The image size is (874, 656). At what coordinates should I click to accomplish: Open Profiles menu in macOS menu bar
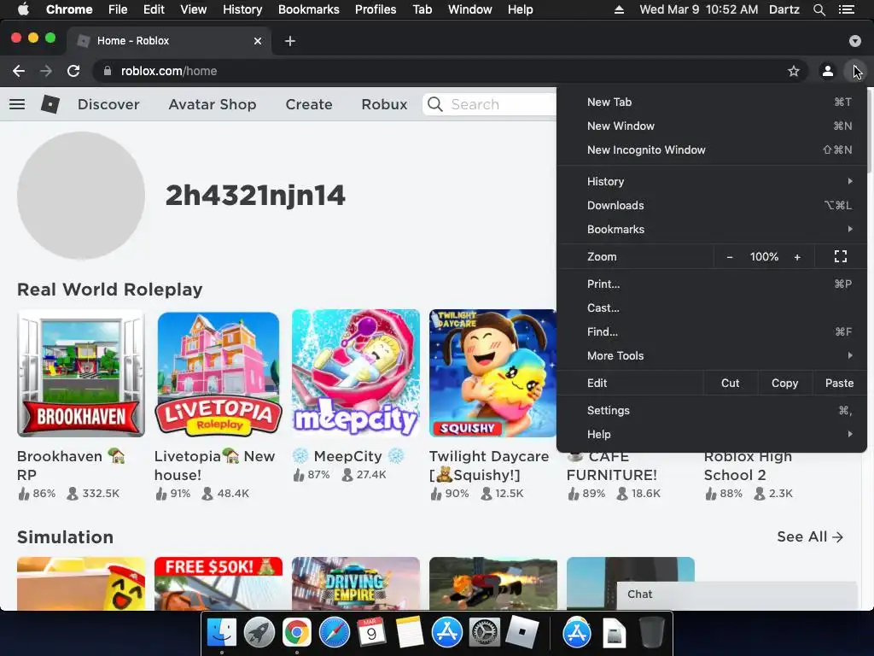click(376, 9)
